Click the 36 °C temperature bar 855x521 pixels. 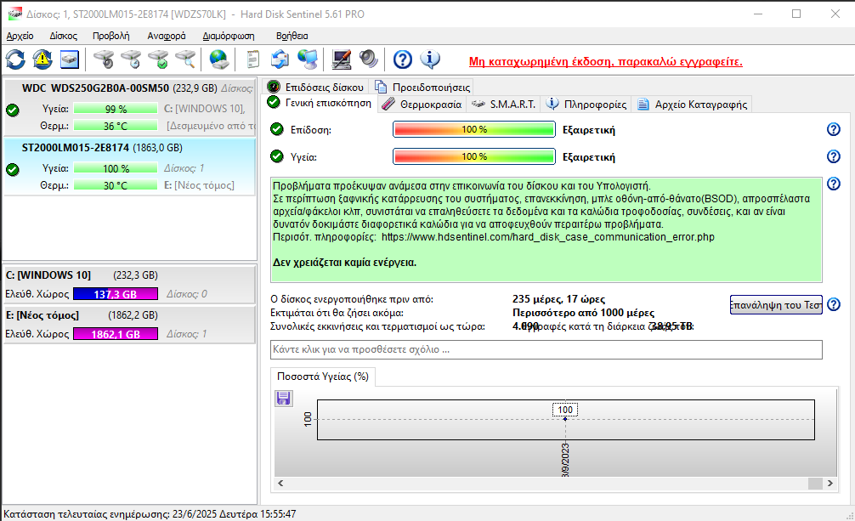[116, 126]
